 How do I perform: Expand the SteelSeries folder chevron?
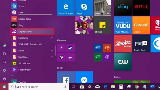coord(52,57)
